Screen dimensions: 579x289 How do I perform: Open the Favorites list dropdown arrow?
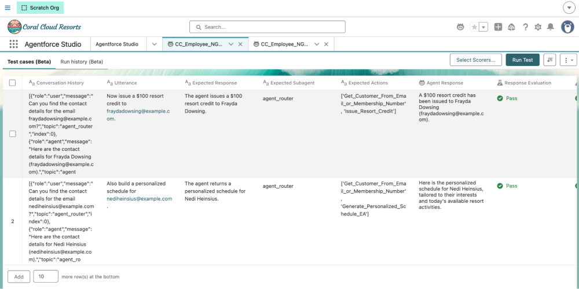click(483, 27)
